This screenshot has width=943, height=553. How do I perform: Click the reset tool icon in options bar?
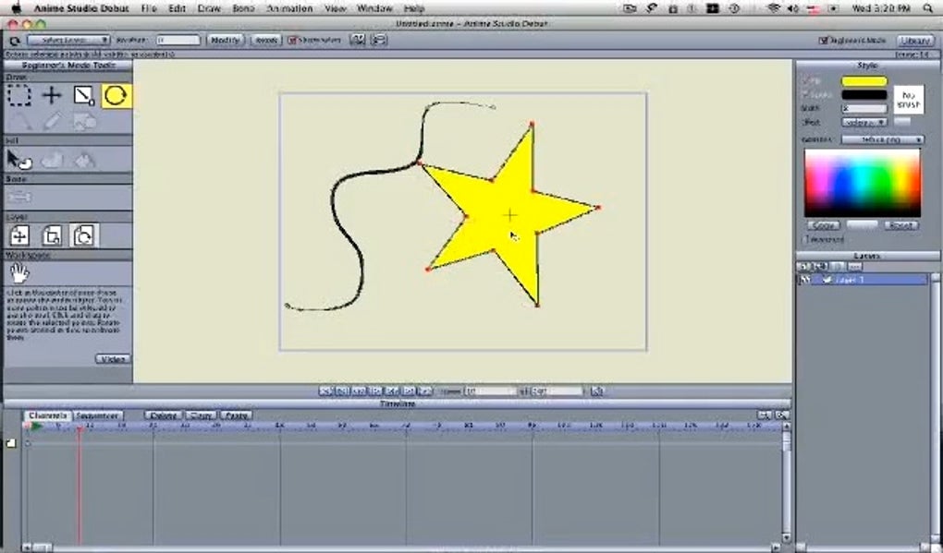[15, 41]
